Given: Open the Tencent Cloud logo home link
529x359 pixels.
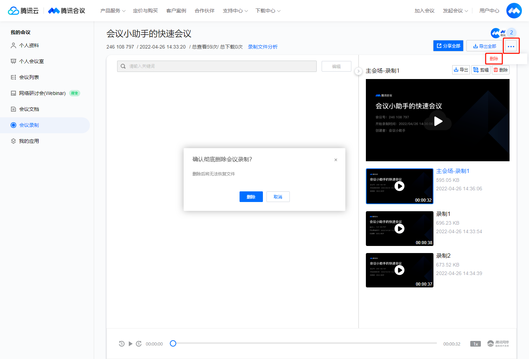Looking at the screenshot, I should (x=23, y=11).
